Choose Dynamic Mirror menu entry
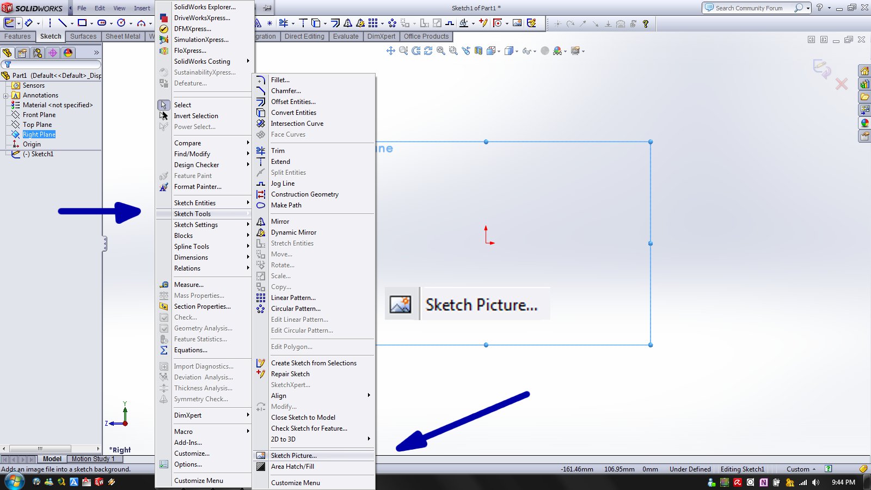 tap(294, 232)
